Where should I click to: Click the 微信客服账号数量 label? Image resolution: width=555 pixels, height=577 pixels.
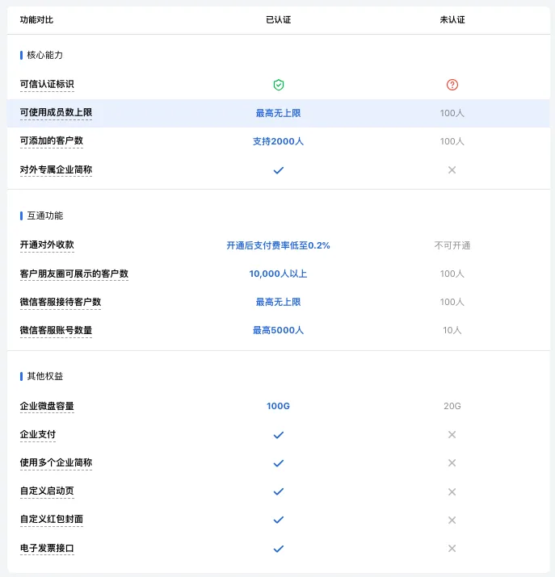tap(56, 330)
